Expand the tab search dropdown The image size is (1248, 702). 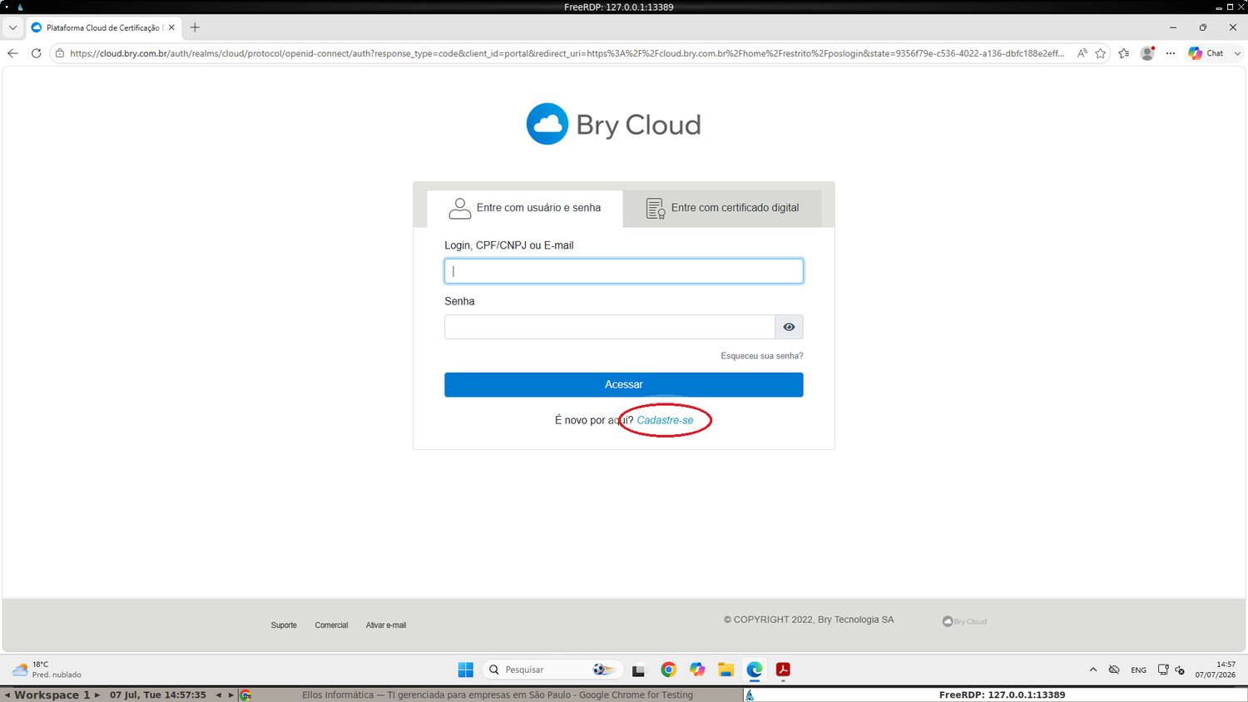pos(12,27)
